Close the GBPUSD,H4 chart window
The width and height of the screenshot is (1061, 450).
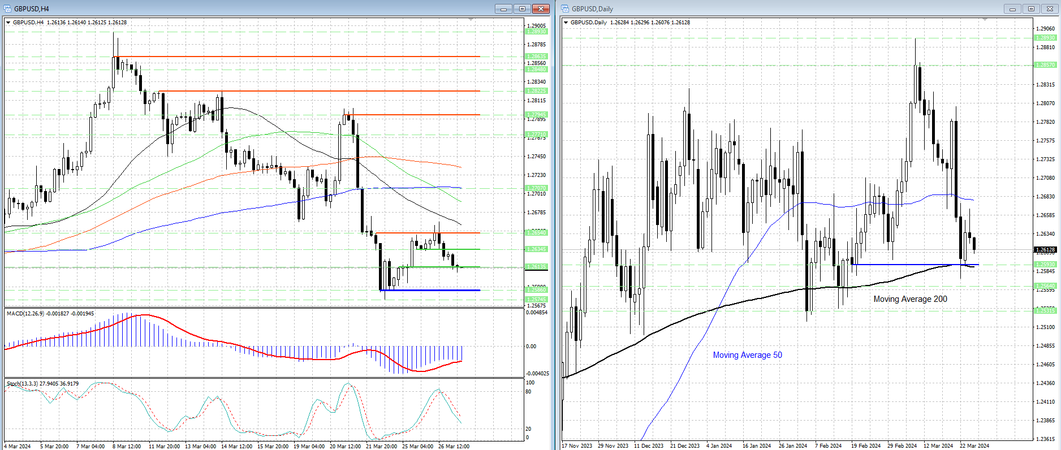[541, 8]
